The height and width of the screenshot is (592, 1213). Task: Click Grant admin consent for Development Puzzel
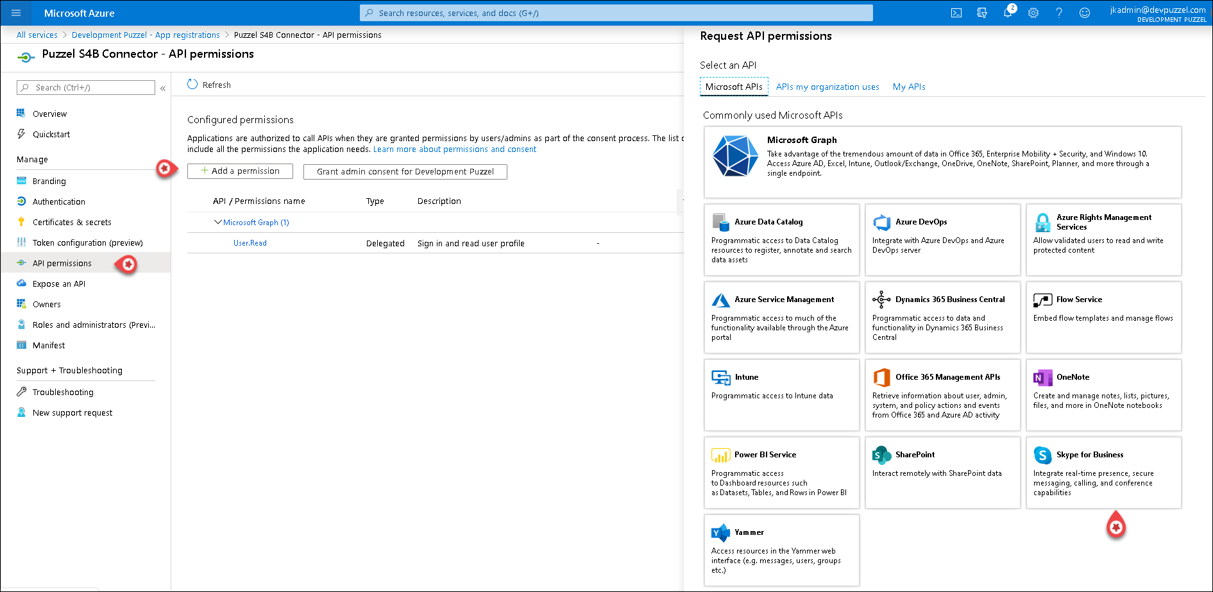coord(405,172)
